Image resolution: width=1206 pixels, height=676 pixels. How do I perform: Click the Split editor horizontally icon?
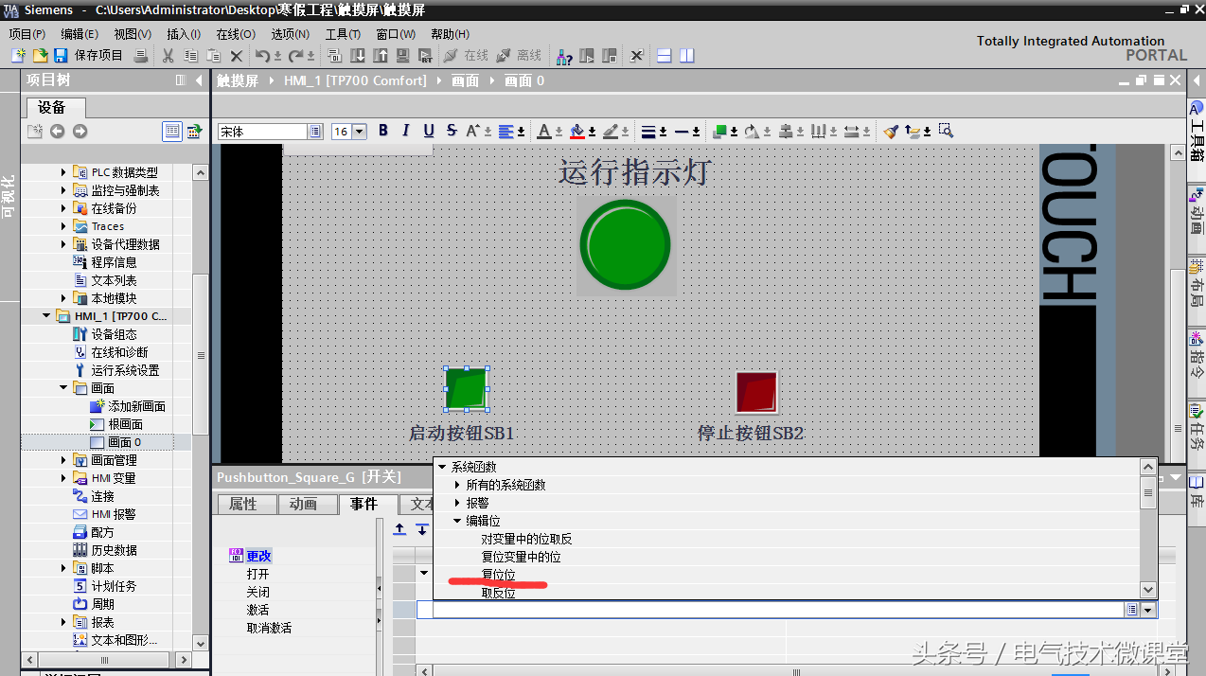tap(664, 56)
